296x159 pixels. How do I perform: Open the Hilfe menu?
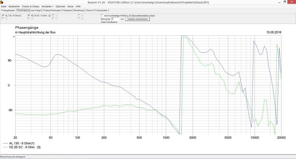coord(78,7)
